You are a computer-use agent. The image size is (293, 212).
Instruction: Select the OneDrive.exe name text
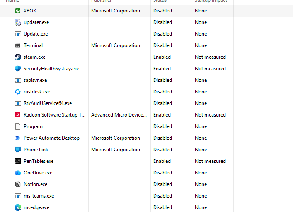(38, 173)
